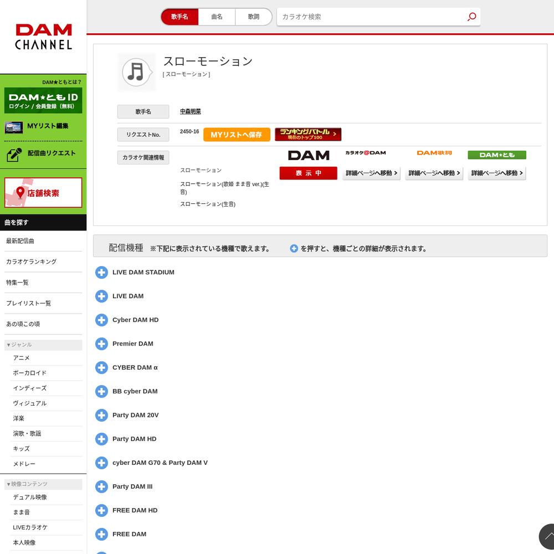
Task: Expand the BB cyber DAM details
Action: (101, 392)
